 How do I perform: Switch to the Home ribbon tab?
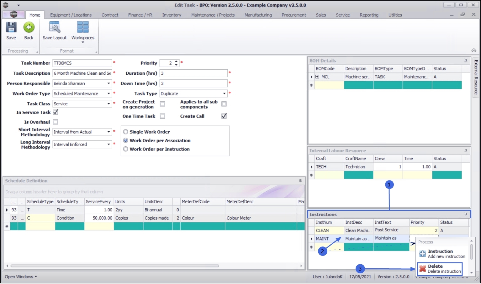coord(35,15)
